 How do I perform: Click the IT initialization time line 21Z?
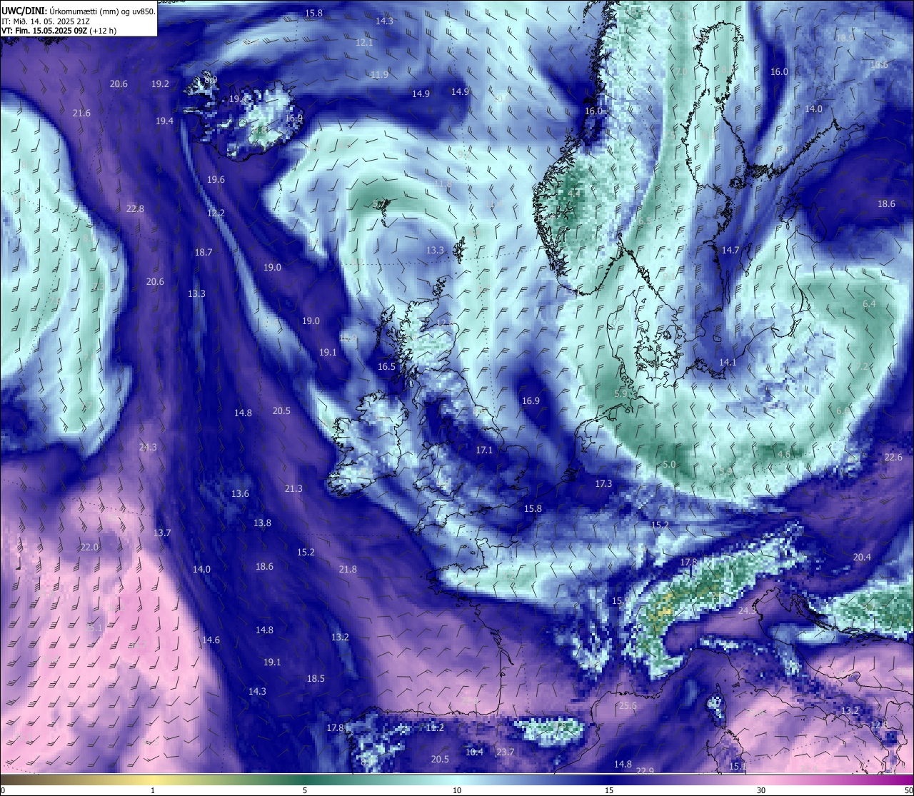pyautogui.click(x=46, y=21)
